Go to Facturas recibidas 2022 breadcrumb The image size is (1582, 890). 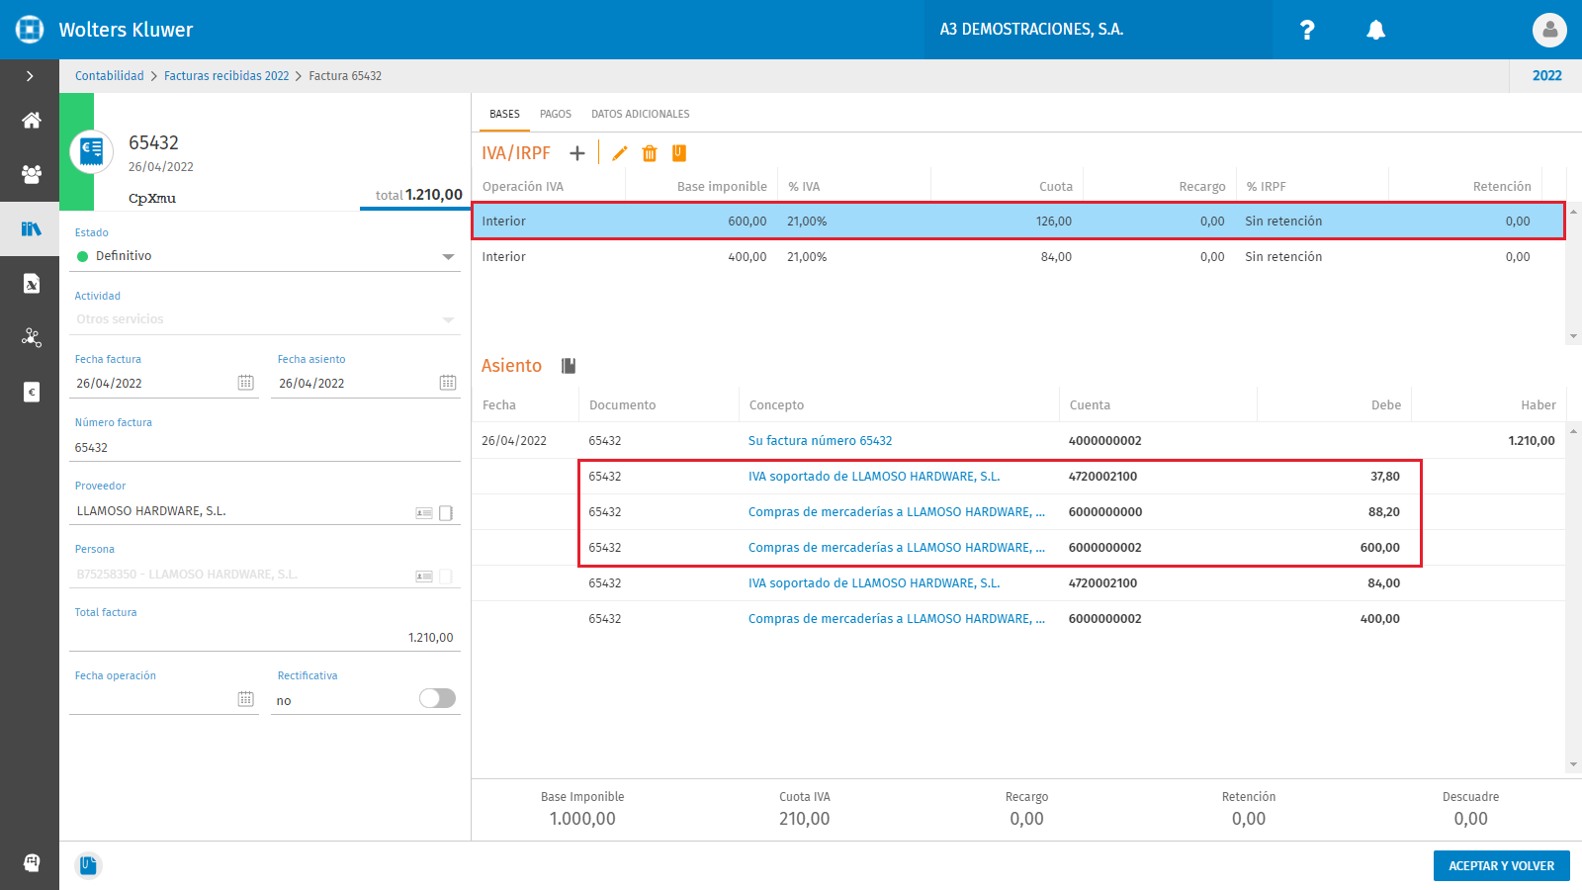226,76
